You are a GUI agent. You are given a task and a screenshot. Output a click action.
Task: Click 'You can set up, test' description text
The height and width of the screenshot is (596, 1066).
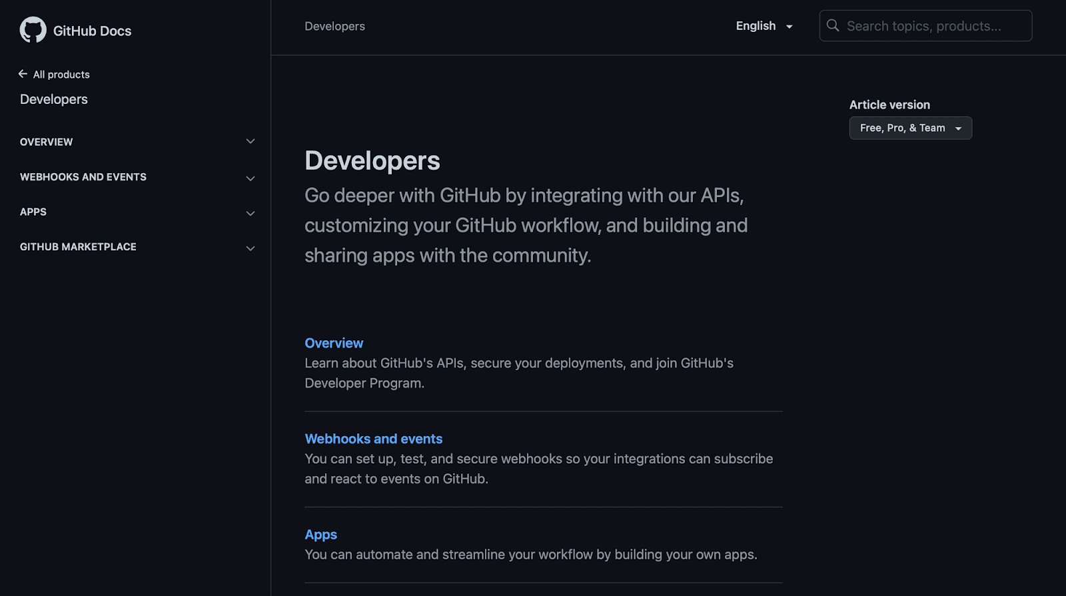click(x=539, y=469)
